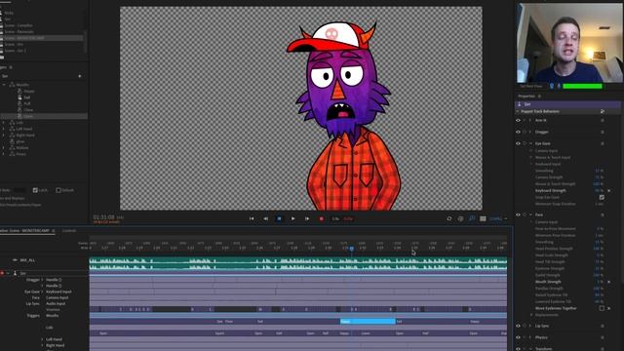Screen dimensions: 624x351
Task: Step back one frame in playback
Action: pos(265,218)
